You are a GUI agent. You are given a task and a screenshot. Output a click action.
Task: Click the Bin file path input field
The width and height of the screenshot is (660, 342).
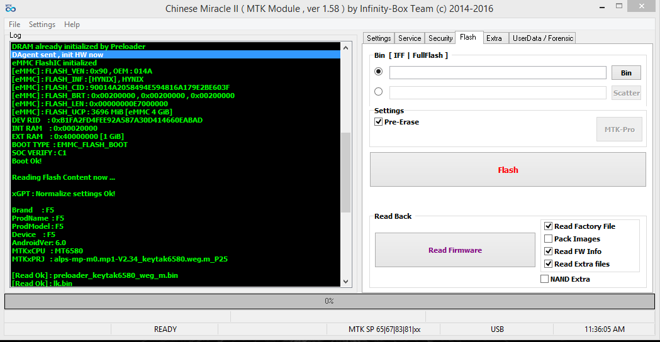pos(498,72)
